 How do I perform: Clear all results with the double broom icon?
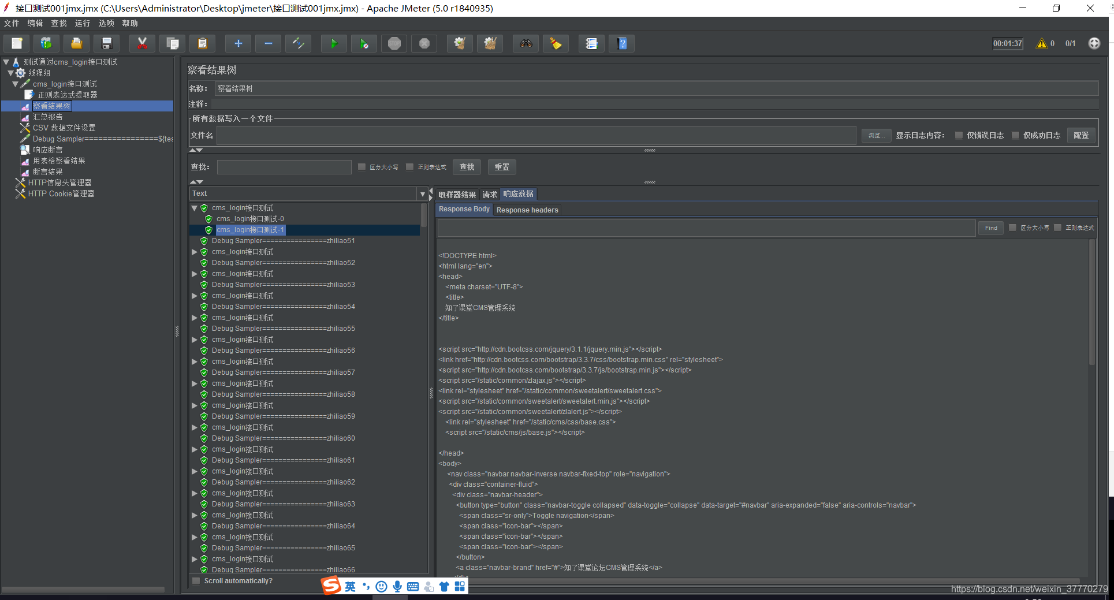(490, 43)
